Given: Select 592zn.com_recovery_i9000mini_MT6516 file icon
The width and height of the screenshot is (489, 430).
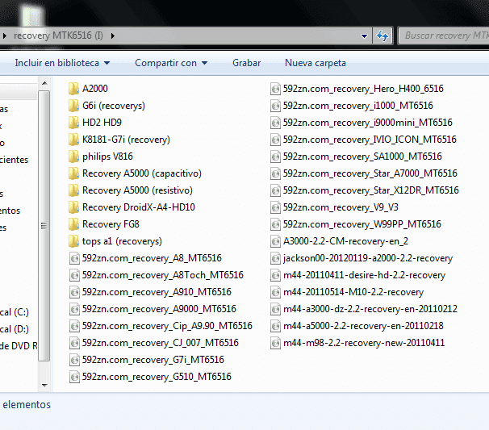Looking at the screenshot, I should click(275, 123).
